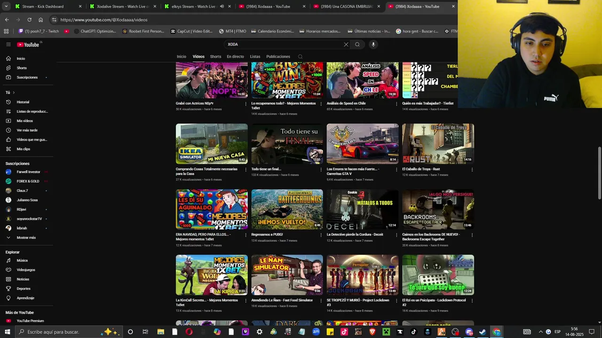Click the YouTube logo

pyautogui.click(x=28, y=45)
